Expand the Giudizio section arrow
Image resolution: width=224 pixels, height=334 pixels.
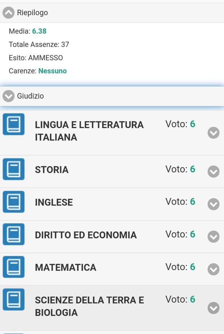[x=8, y=96]
